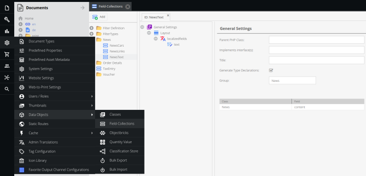This screenshot has width=366, height=176.
Task: Expand the FilterTypes folder
Action: [91, 34]
